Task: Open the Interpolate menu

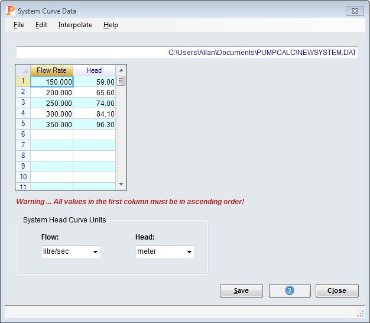Action: 75,25
